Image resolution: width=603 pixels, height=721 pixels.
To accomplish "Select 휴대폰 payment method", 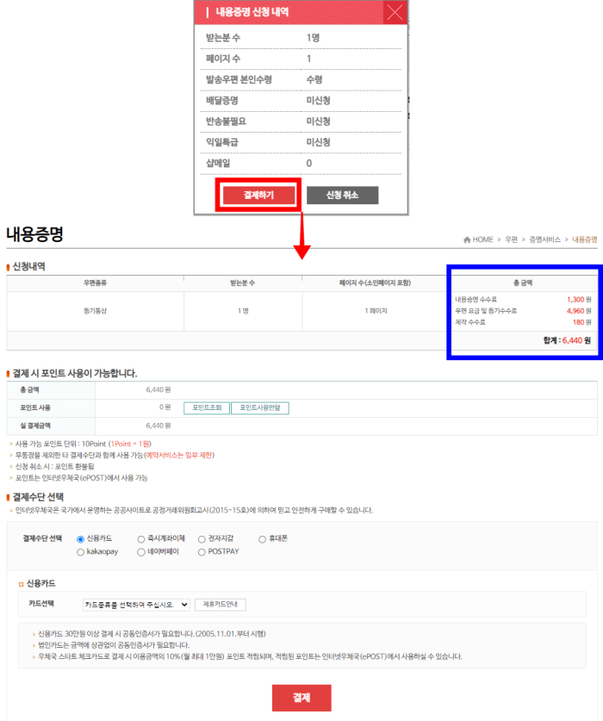I will (262, 539).
